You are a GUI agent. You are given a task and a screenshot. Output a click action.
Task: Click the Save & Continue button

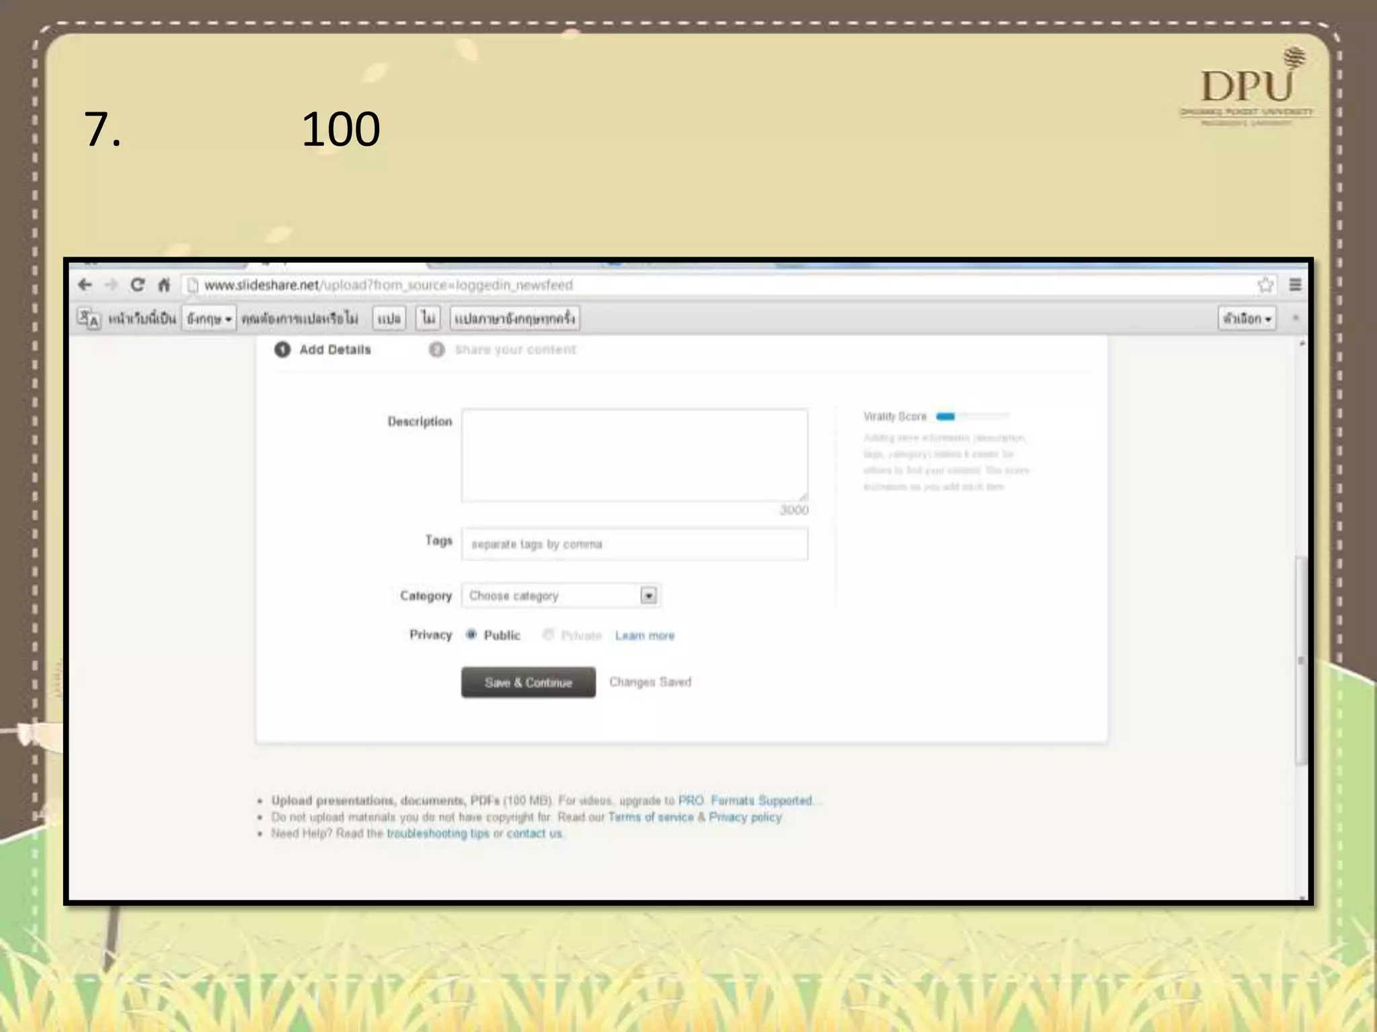click(528, 682)
